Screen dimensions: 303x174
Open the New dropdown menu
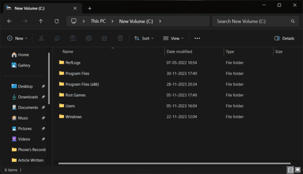coord(17,38)
